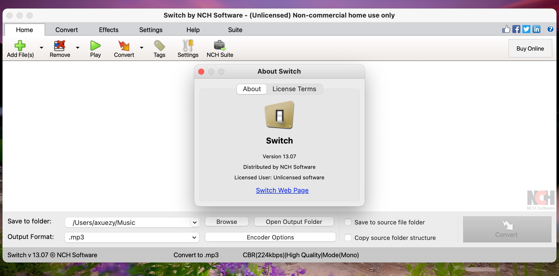Select the License Terms tab
The height and width of the screenshot is (276, 559).
click(x=294, y=89)
